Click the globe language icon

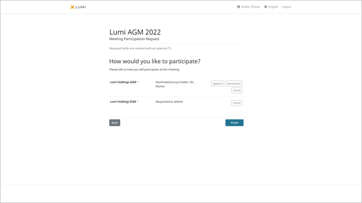266,7
